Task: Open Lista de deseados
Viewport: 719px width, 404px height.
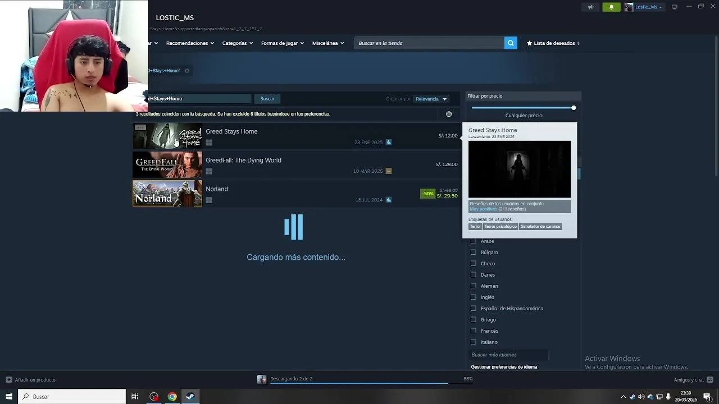Action: tap(553, 43)
